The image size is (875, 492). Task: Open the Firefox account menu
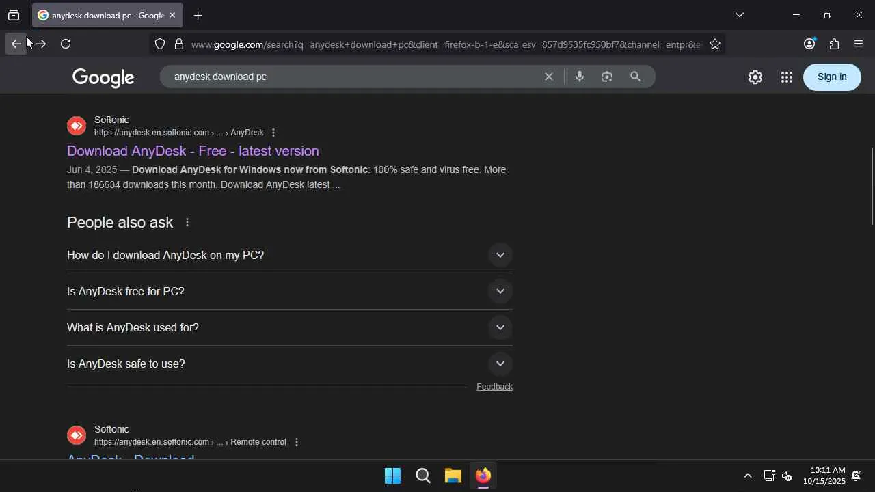point(809,44)
